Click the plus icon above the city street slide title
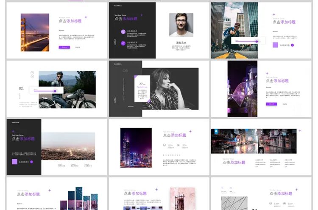 click(274, 14)
